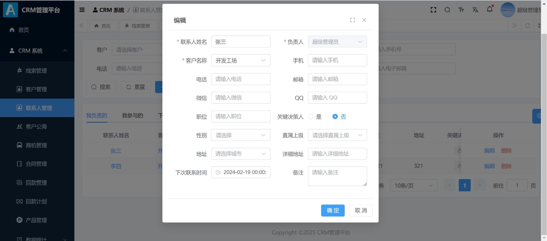
Task: Open the 地址 city dropdown
Action: 240,154
